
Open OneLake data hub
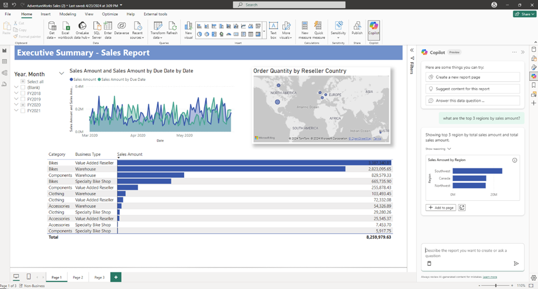[82, 30]
